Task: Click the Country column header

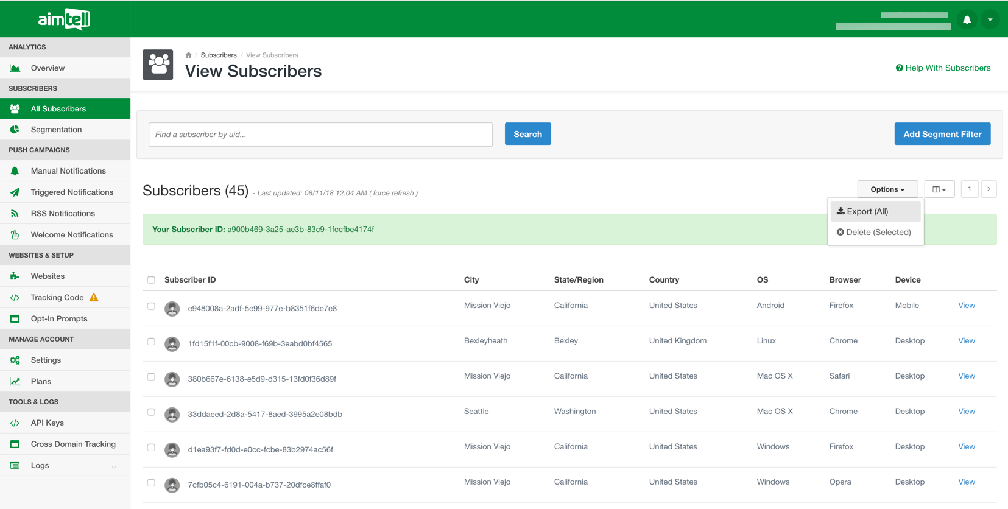Action: [664, 280]
